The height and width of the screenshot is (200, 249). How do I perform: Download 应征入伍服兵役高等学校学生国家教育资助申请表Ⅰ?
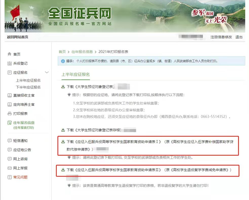[x=114, y=142]
